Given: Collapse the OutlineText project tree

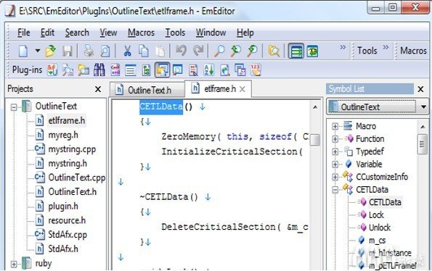Looking at the screenshot, I should (14, 107).
